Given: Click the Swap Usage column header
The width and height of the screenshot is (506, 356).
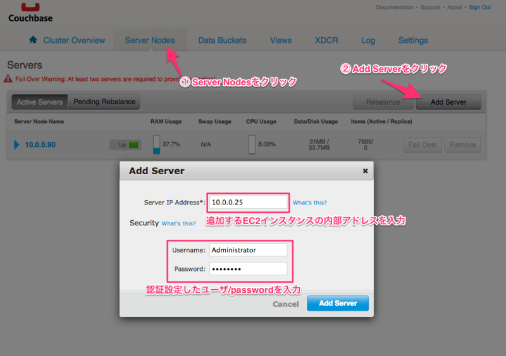Looking at the screenshot, I should (214, 121).
